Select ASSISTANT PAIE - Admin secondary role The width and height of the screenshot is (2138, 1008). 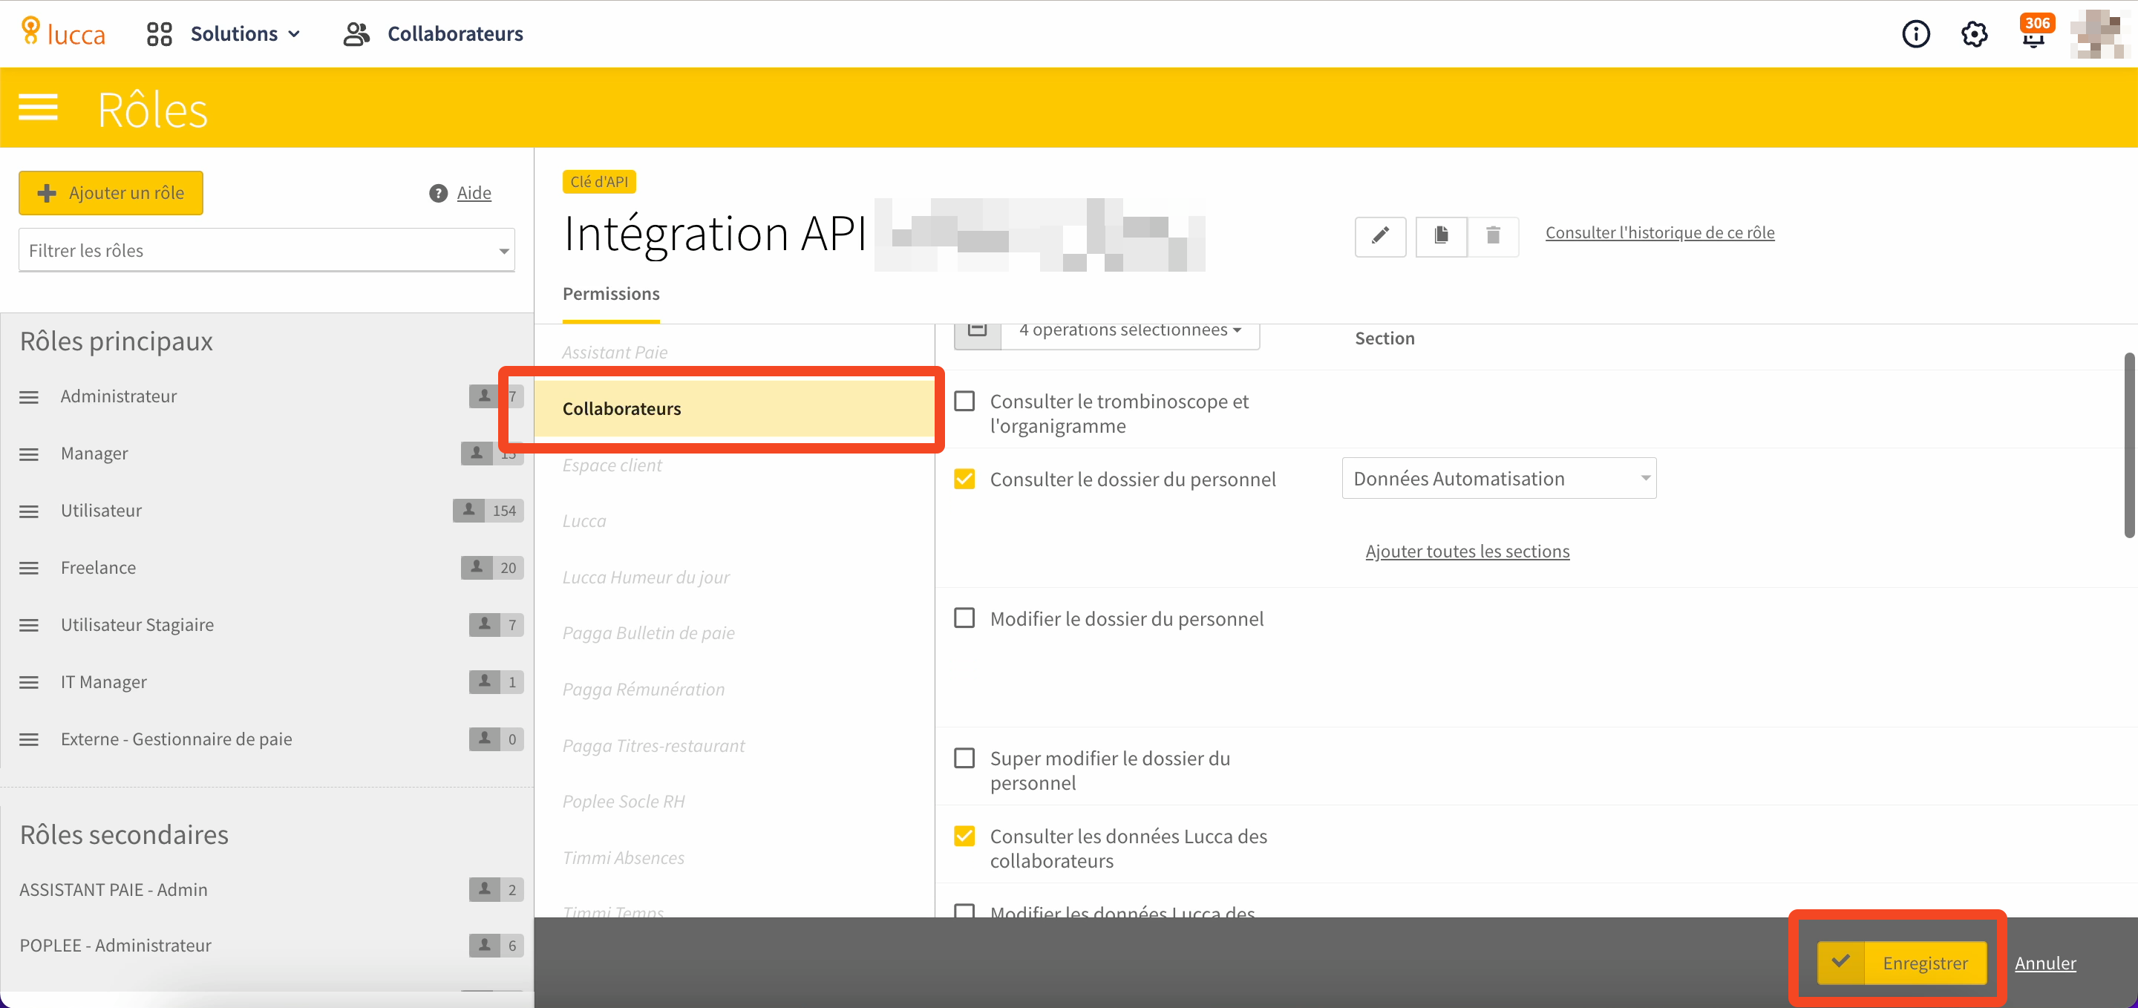(114, 889)
